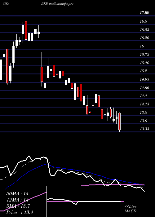This screenshot has width=155, height=217.
Task: Click the 14.4 price axis label
Action: (143, 96)
